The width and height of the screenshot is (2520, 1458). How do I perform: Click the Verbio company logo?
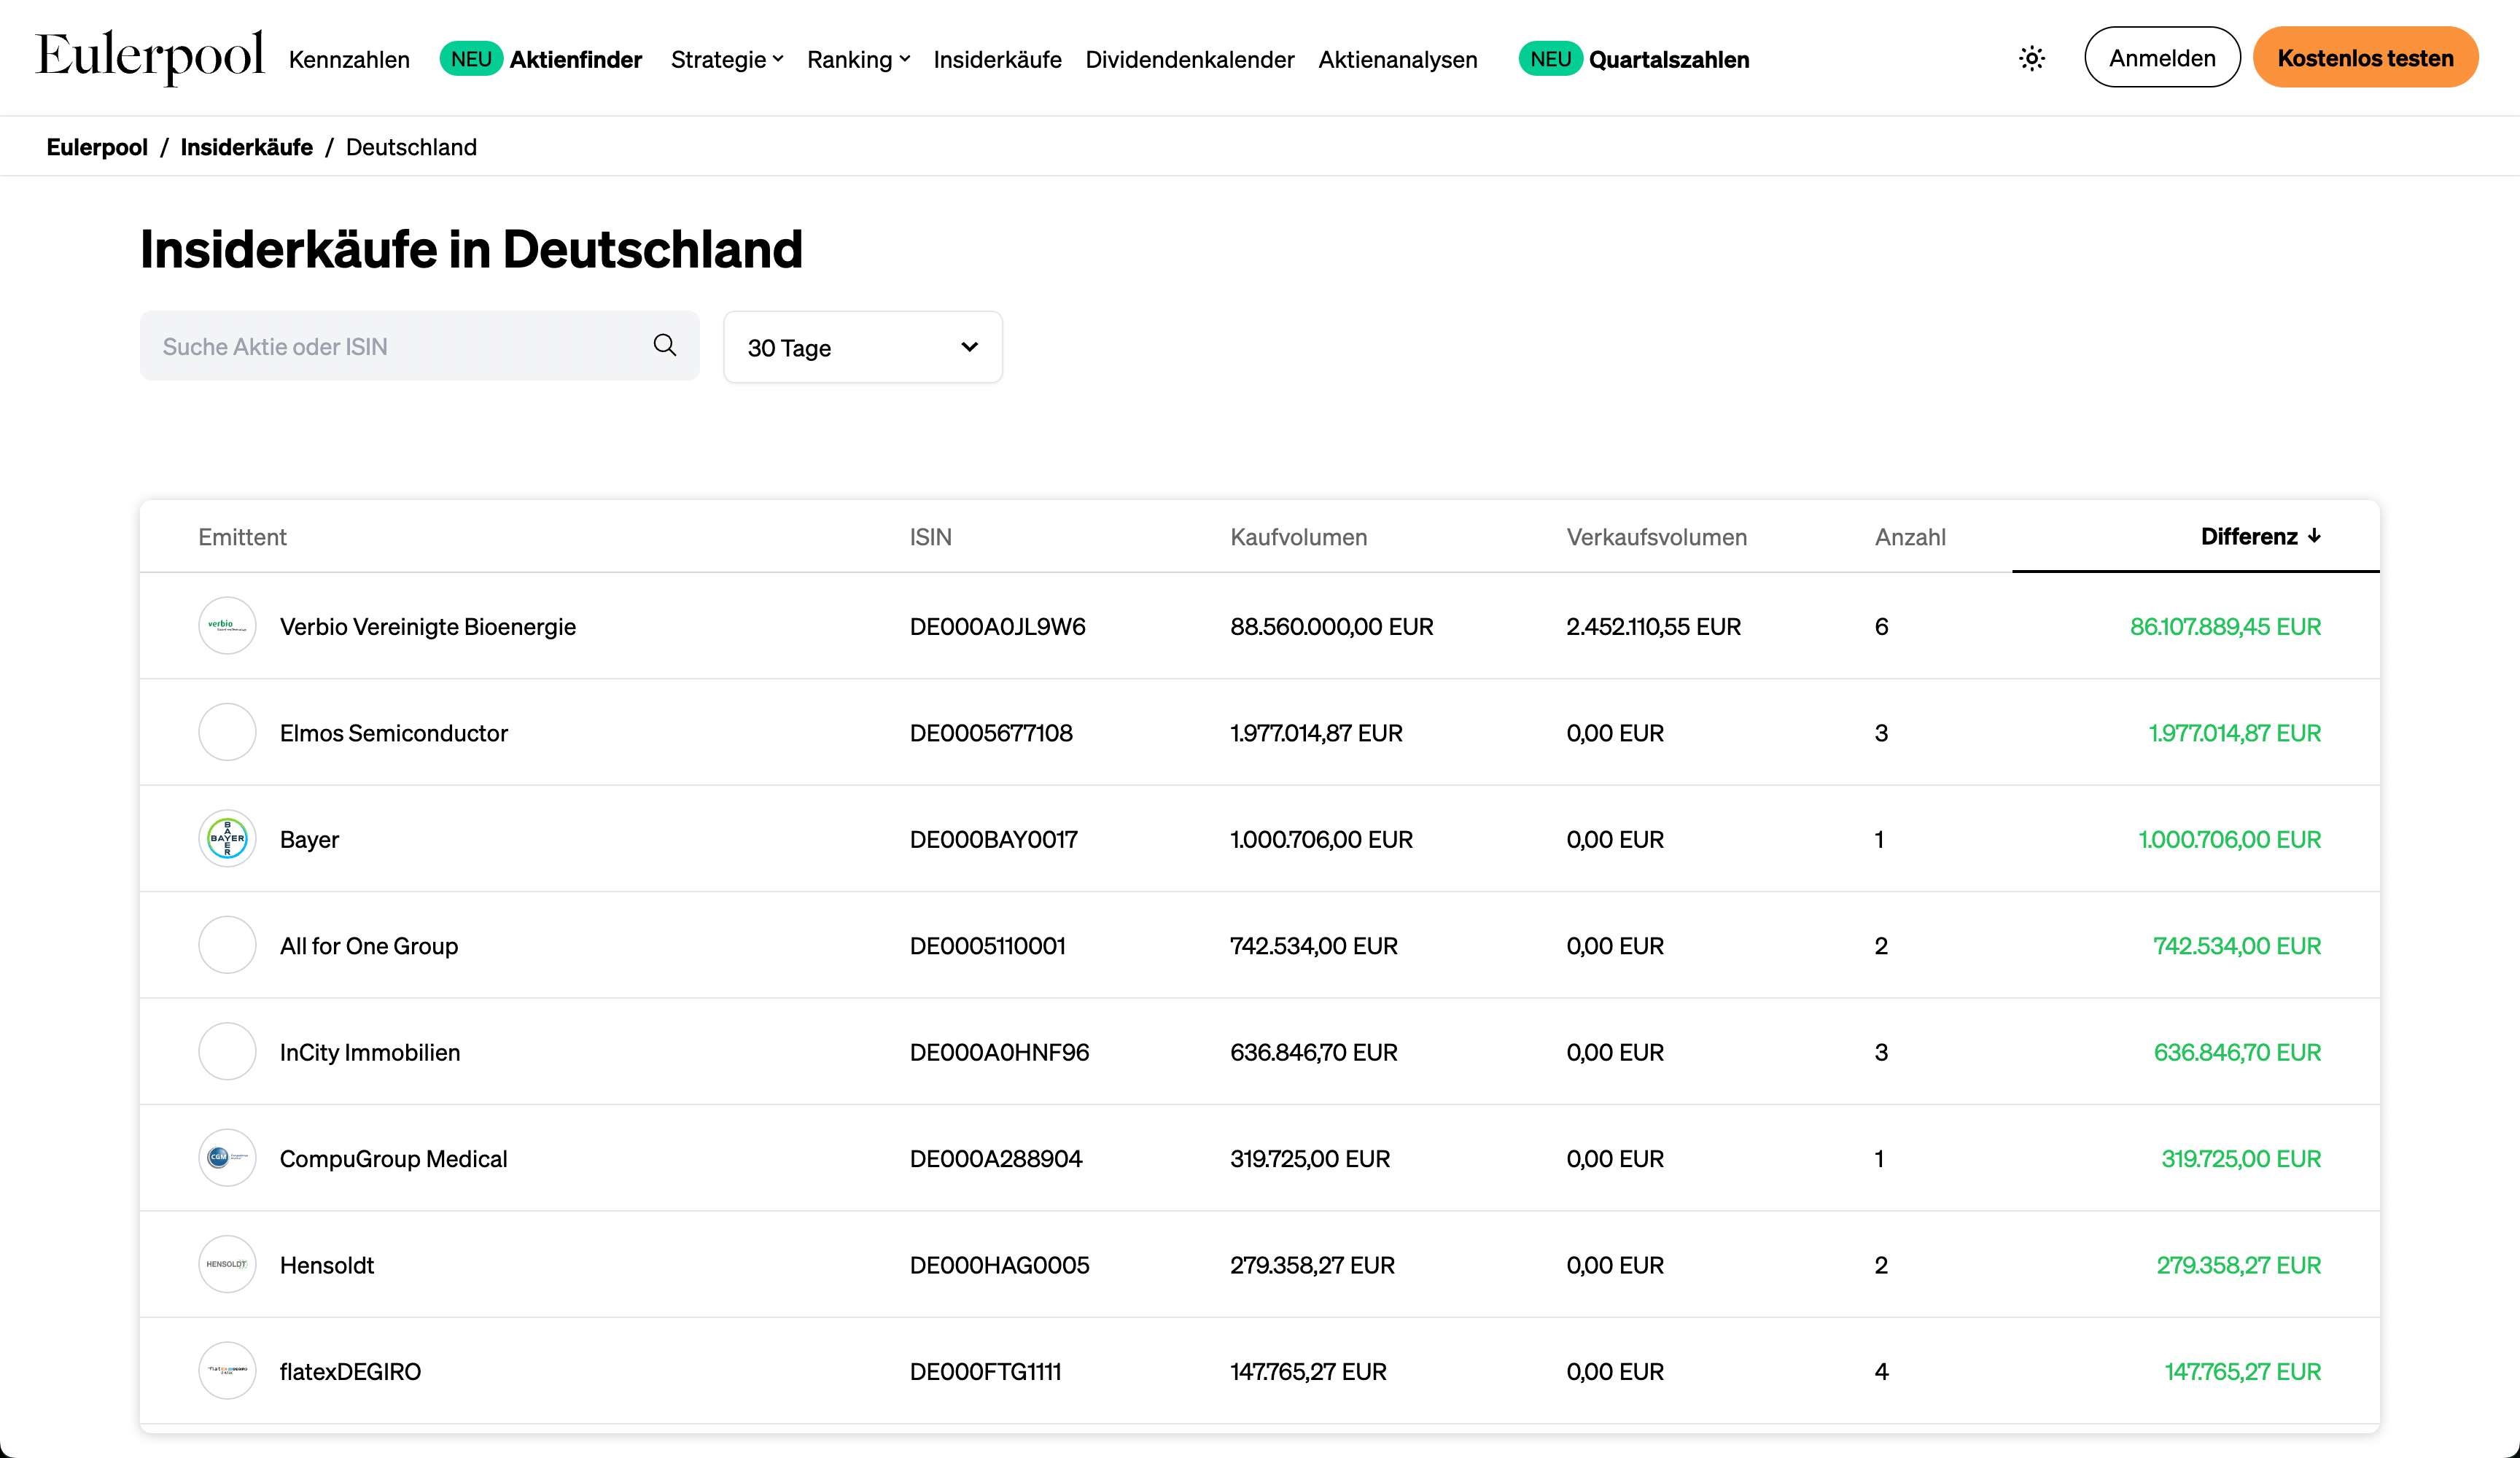coord(227,626)
